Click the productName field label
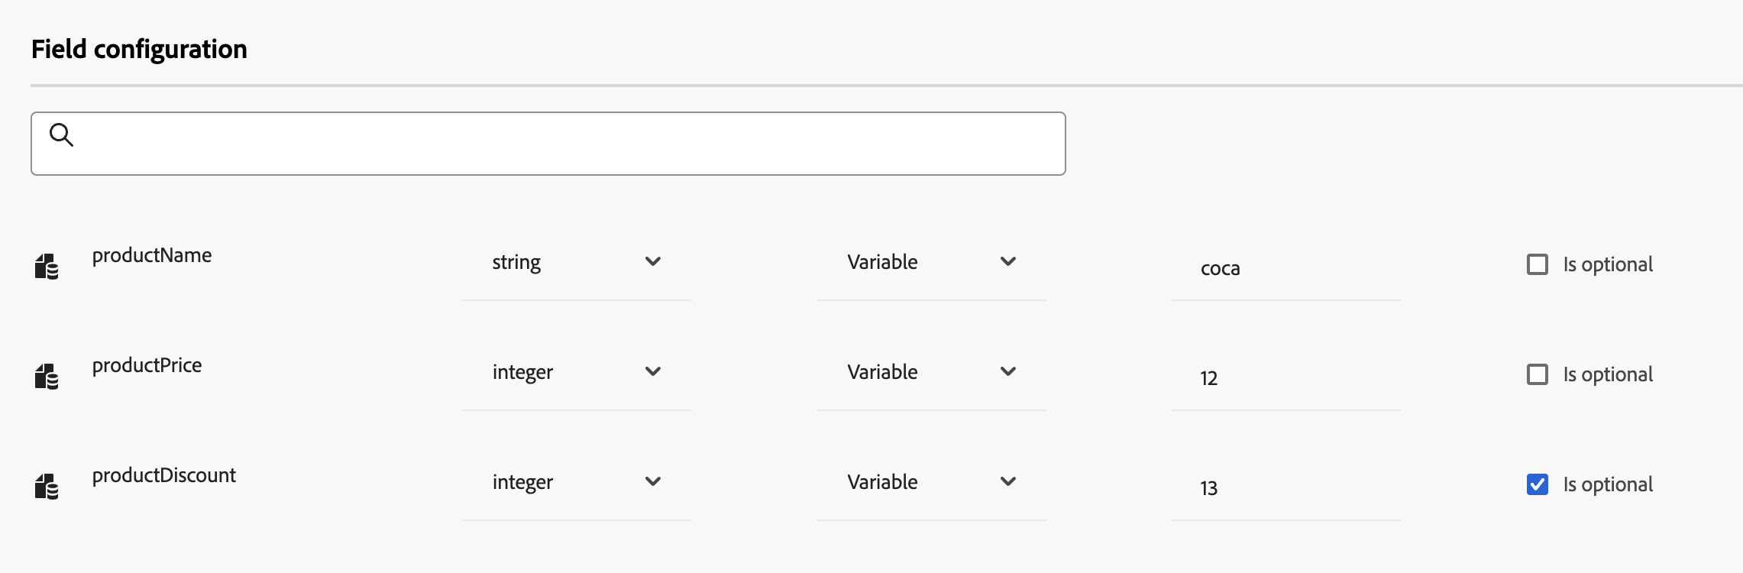1743x573 pixels. pyautogui.click(x=152, y=255)
